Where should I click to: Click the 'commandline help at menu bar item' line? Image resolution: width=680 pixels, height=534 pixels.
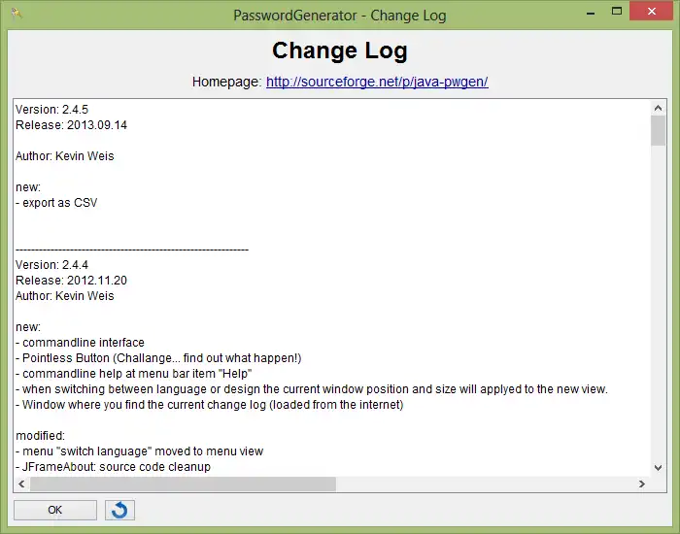pyautogui.click(x=134, y=374)
